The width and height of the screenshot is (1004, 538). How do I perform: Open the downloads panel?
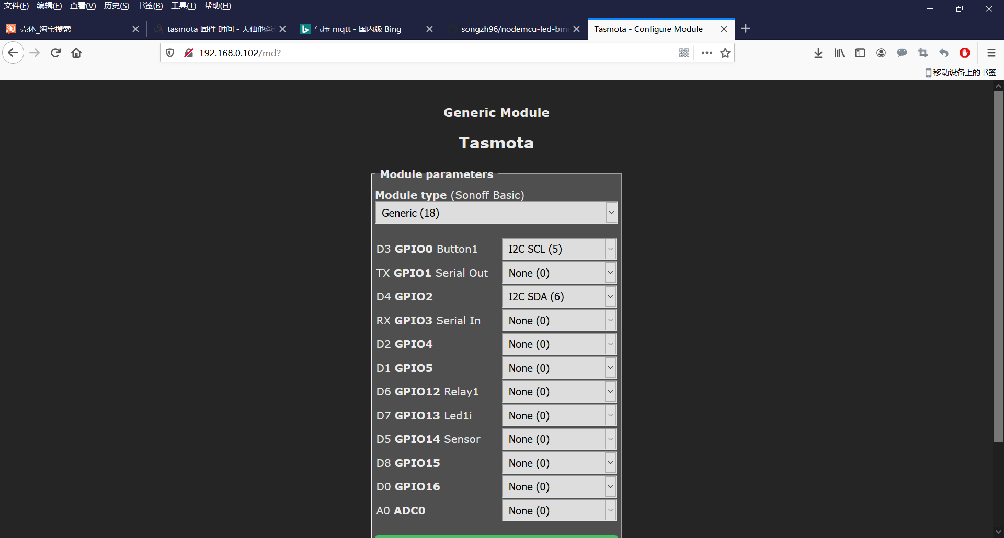point(818,53)
